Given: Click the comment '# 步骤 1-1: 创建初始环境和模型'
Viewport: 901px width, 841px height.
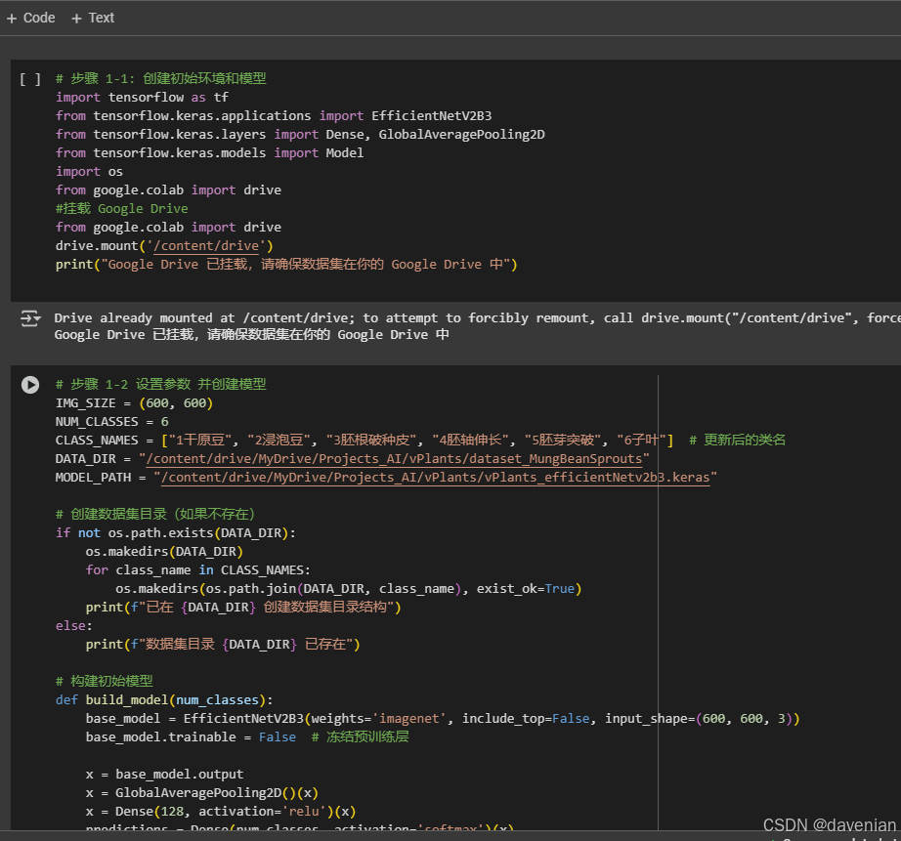Looking at the screenshot, I should tap(161, 79).
